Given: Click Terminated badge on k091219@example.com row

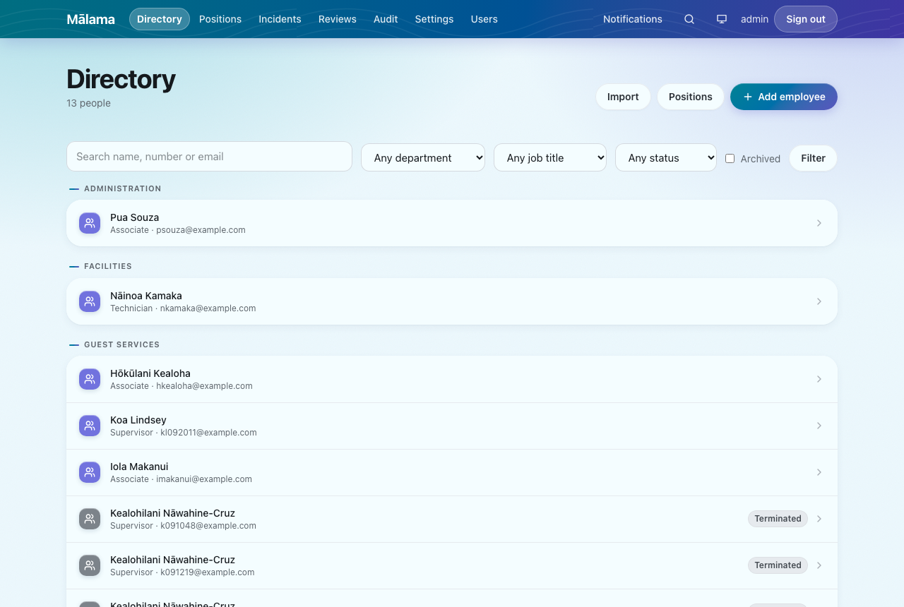Looking at the screenshot, I should (x=778, y=565).
